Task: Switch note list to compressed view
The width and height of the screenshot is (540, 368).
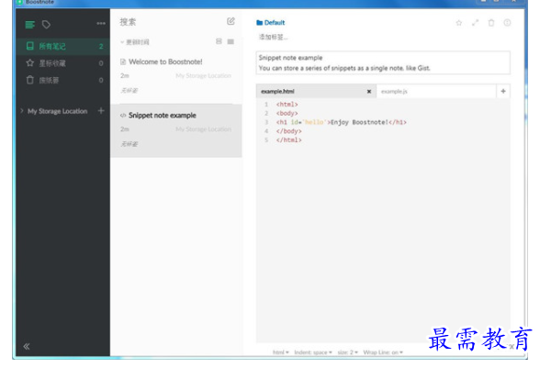Action: click(231, 41)
